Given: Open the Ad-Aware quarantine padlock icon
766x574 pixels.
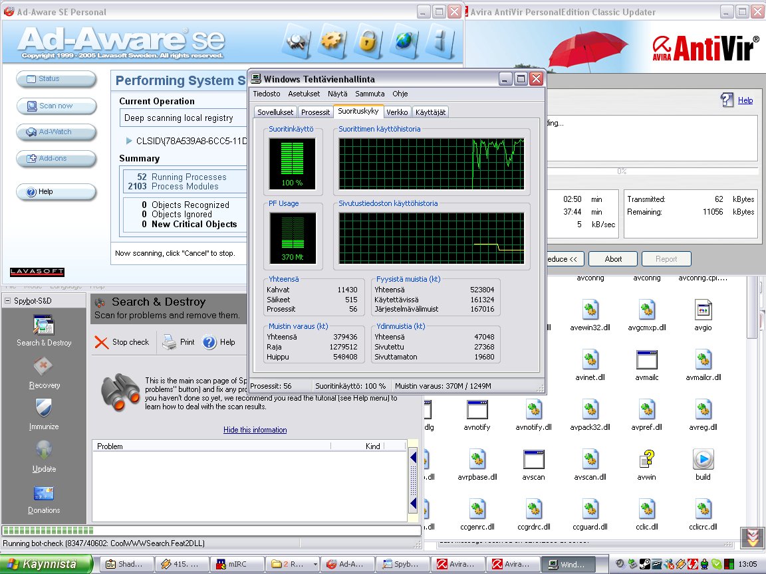Looking at the screenshot, I should pos(368,41).
